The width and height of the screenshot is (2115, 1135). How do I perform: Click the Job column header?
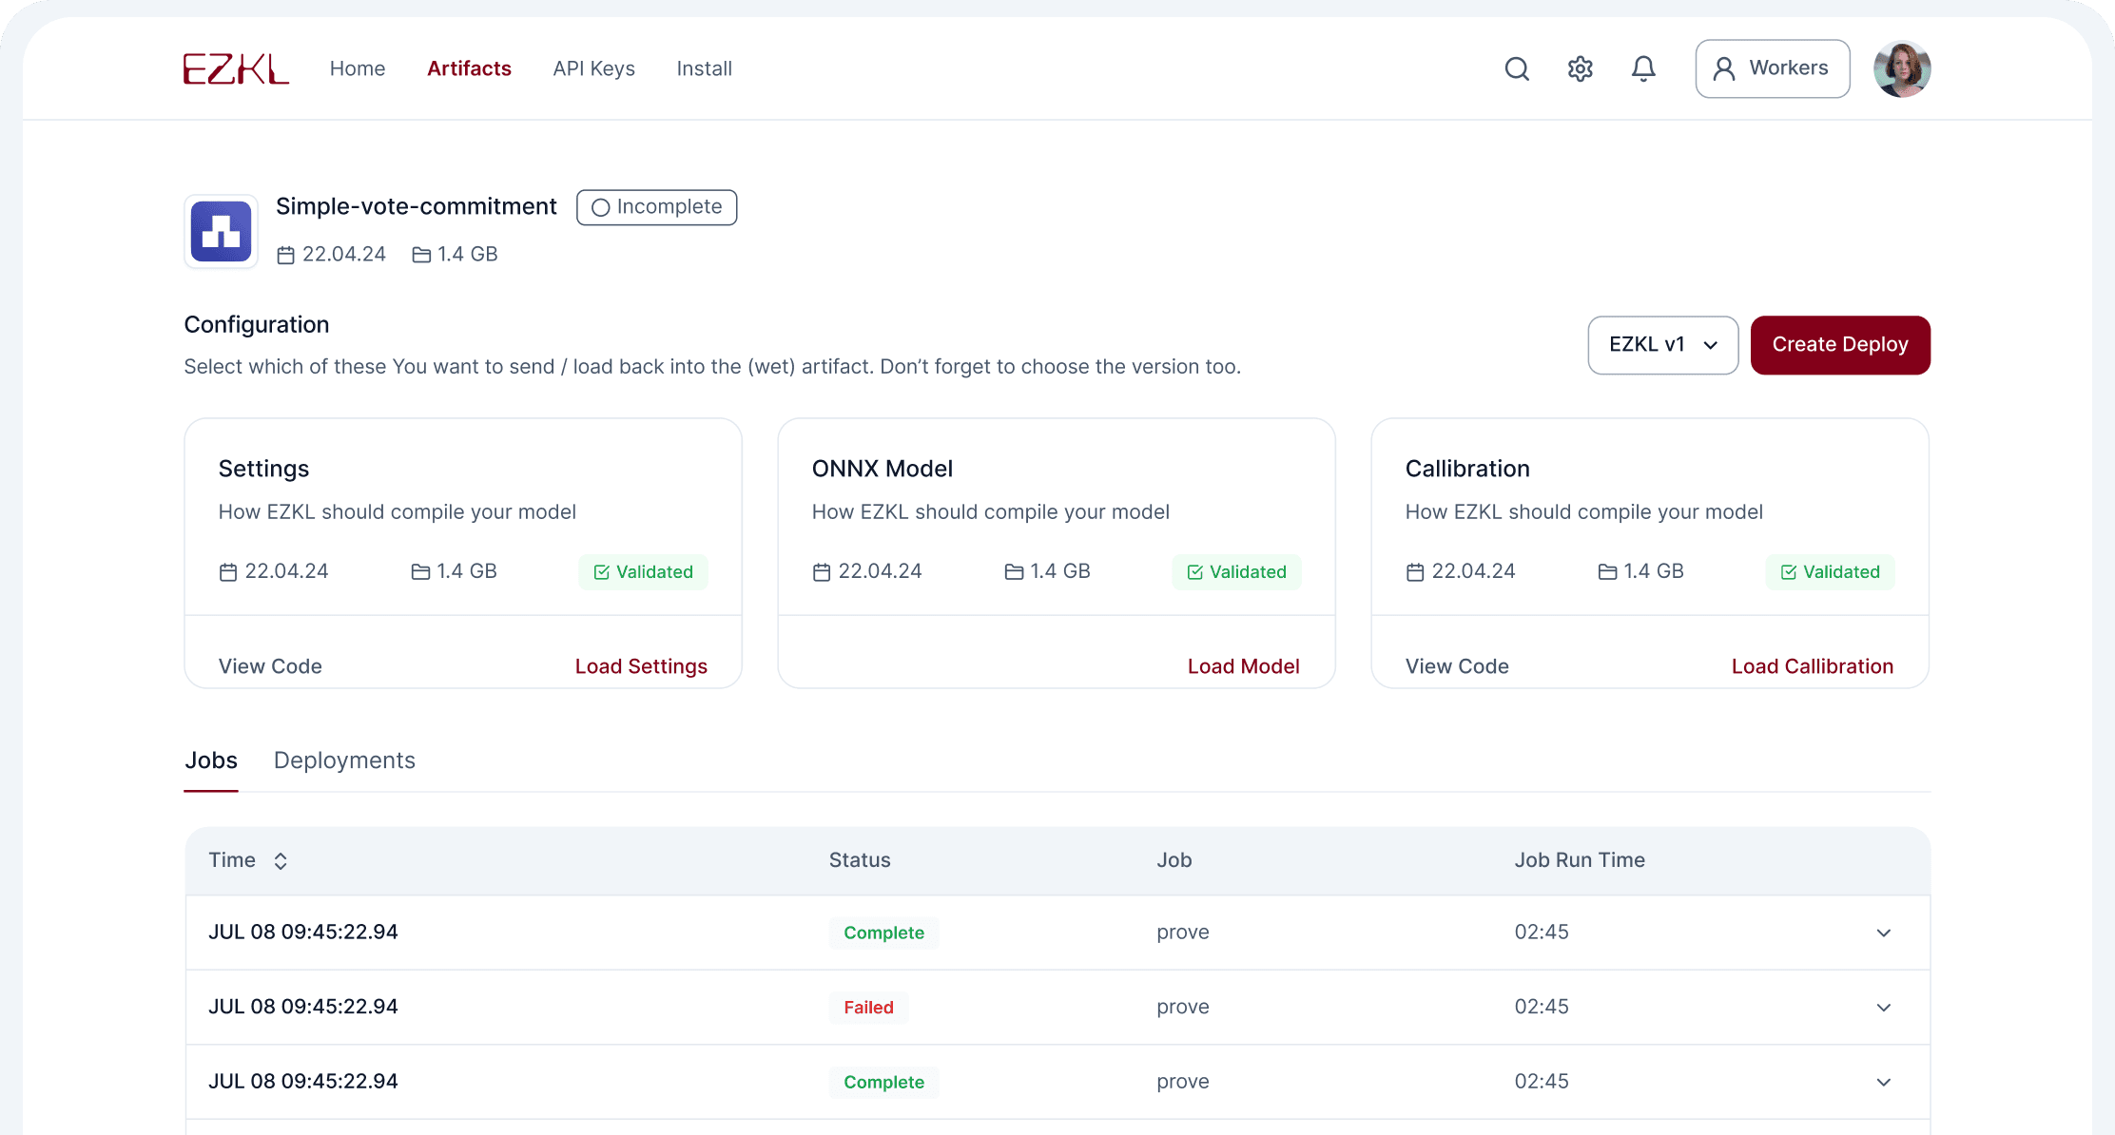coord(1174,860)
